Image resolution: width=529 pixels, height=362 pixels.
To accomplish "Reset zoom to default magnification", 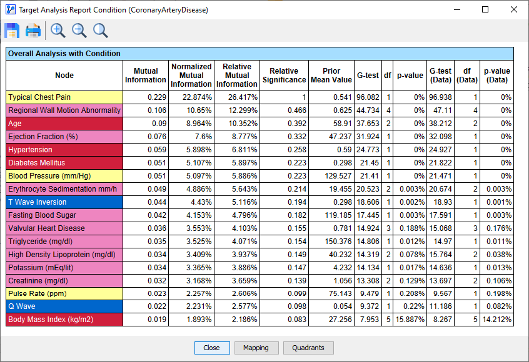I will [x=100, y=30].
